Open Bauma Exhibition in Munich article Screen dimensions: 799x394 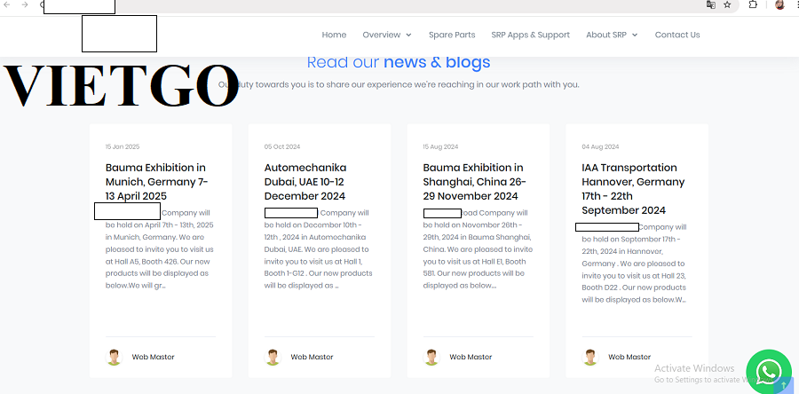(156, 181)
